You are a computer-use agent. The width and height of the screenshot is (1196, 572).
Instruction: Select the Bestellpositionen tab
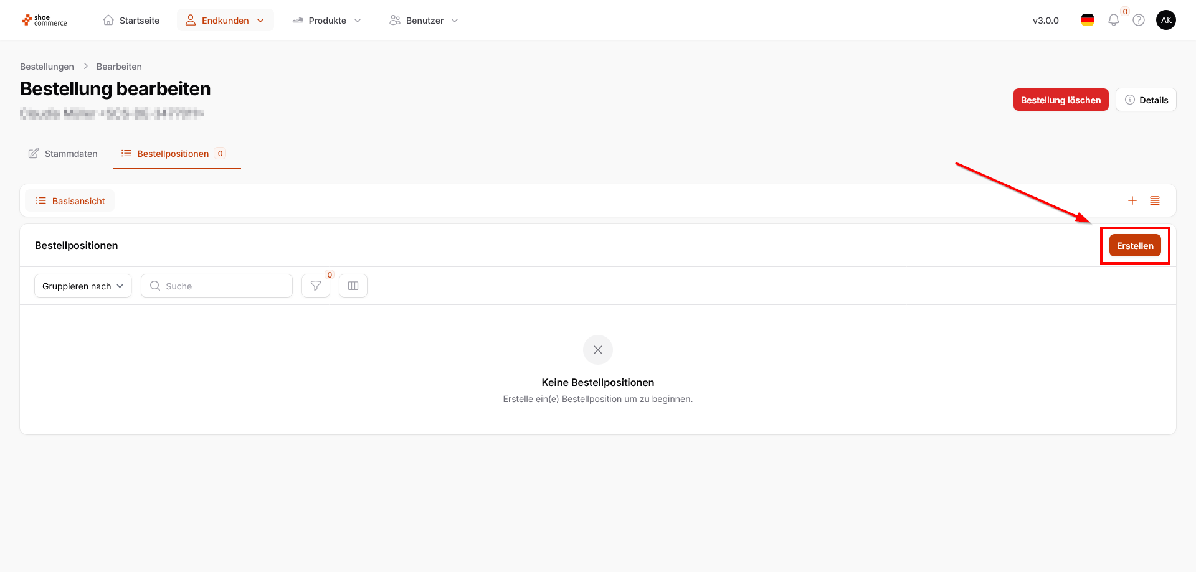(177, 154)
